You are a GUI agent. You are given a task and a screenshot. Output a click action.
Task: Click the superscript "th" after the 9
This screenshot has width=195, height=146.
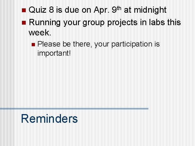click(119, 8)
